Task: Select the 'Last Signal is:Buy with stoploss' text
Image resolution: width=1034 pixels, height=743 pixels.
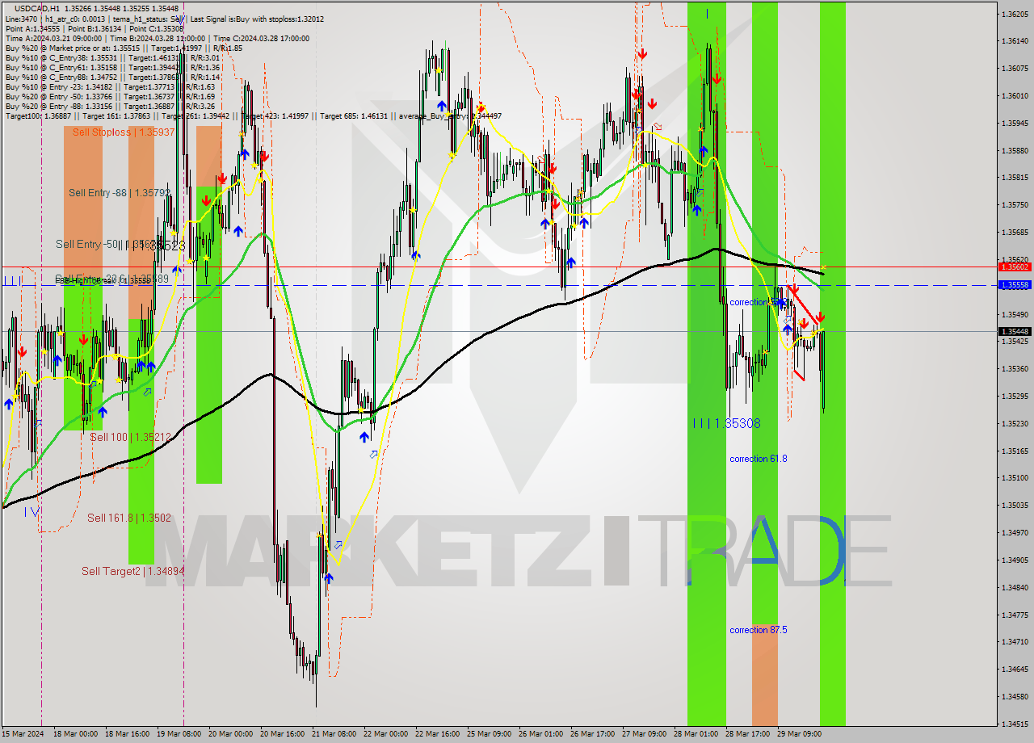Action: 257,19
